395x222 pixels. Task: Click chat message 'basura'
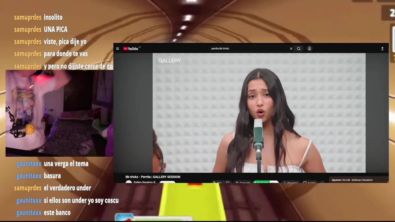coord(52,176)
